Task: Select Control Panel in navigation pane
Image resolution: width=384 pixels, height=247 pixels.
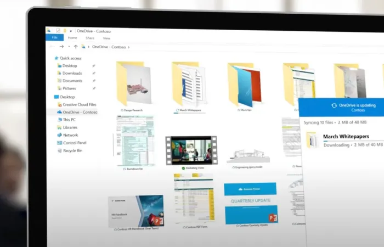Action: click(x=72, y=143)
